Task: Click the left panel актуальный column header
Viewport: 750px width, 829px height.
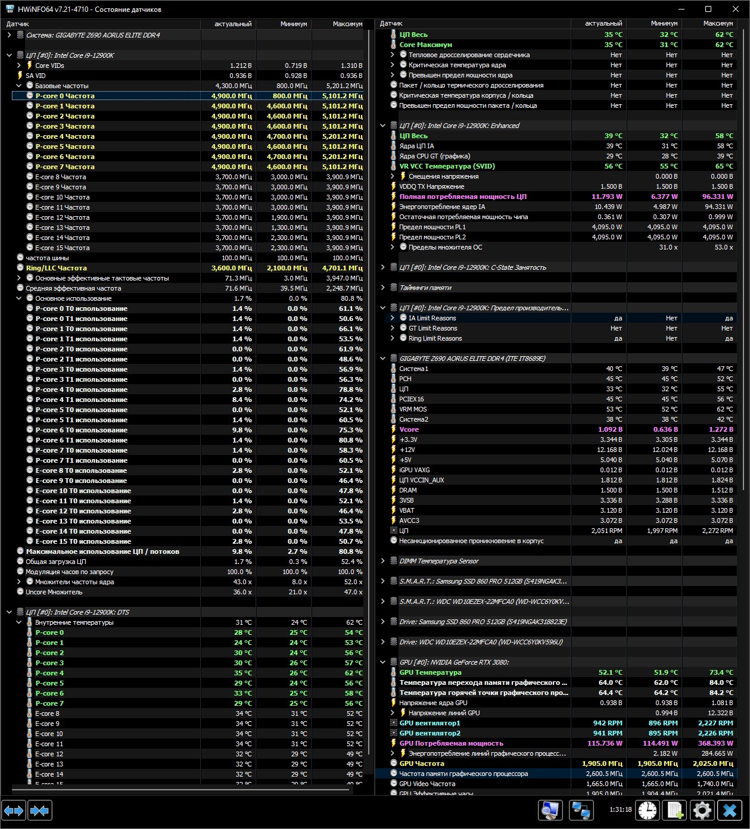Action: point(228,24)
